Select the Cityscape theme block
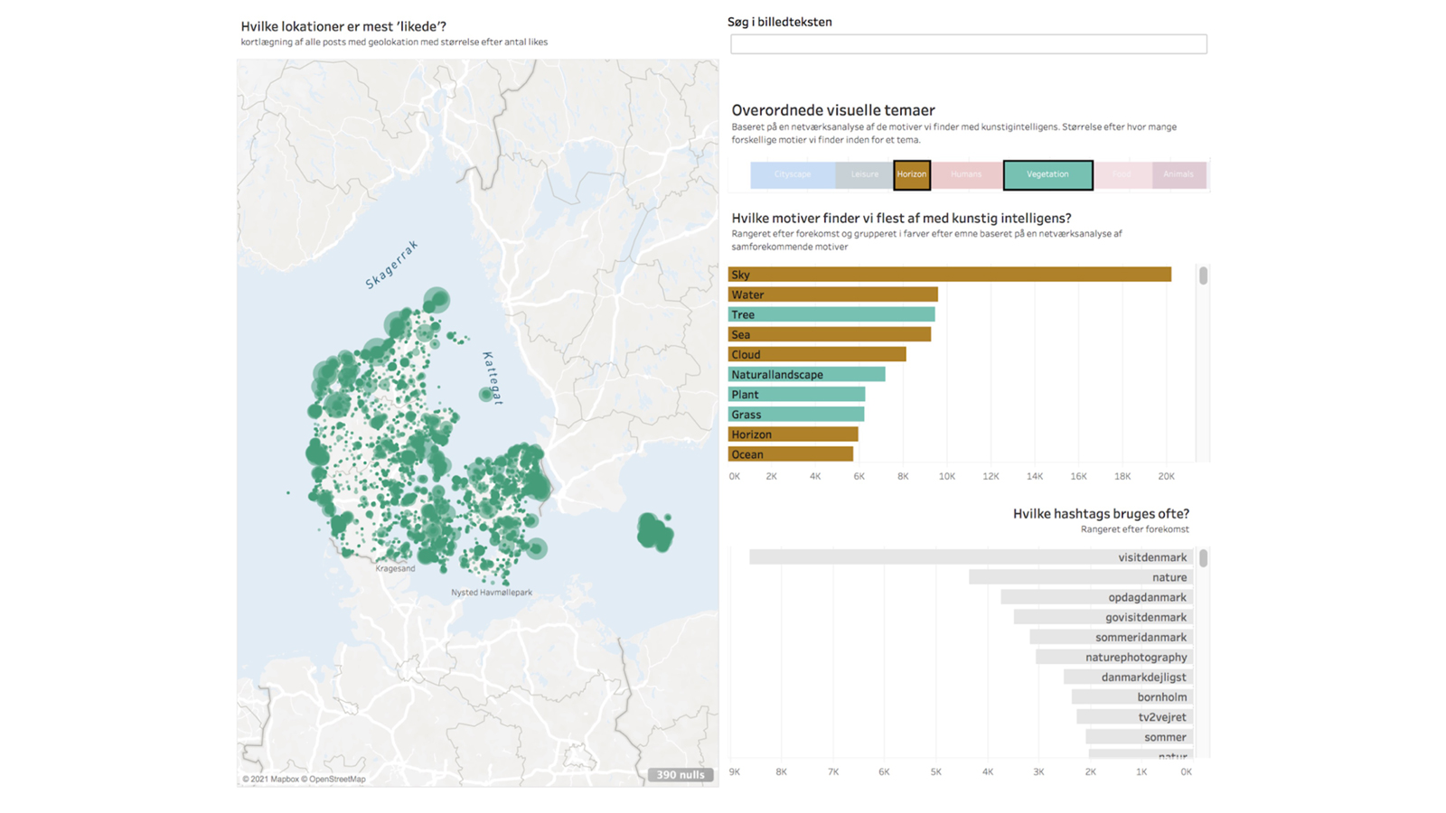This screenshot has height=813, width=1446. pos(792,174)
